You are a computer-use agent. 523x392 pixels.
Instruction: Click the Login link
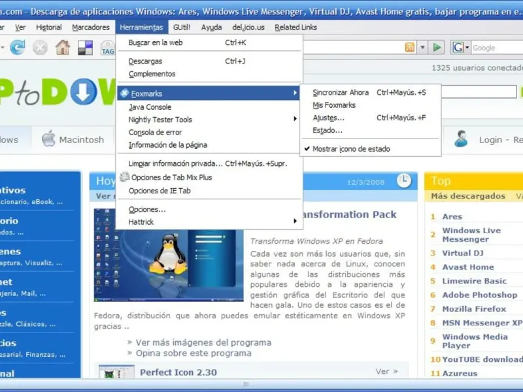tap(490, 140)
